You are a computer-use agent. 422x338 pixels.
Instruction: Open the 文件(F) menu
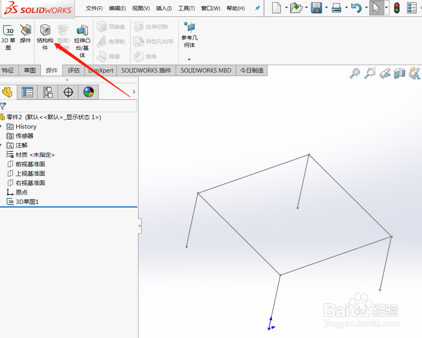tap(94, 8)
